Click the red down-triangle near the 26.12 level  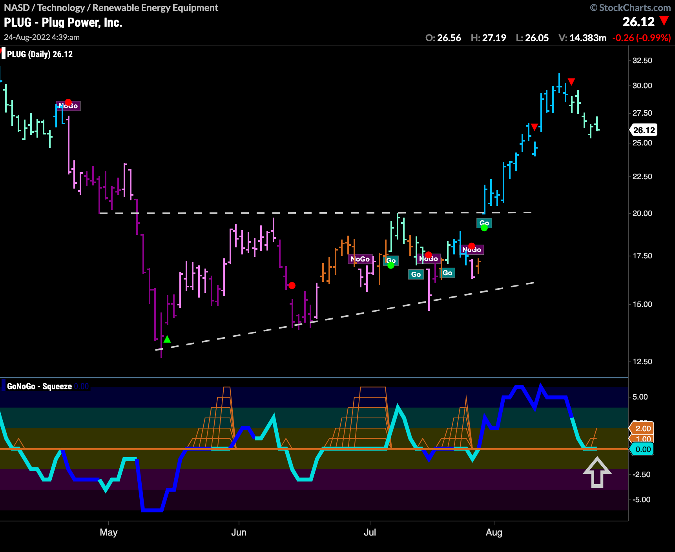click(x=534, y=127)
